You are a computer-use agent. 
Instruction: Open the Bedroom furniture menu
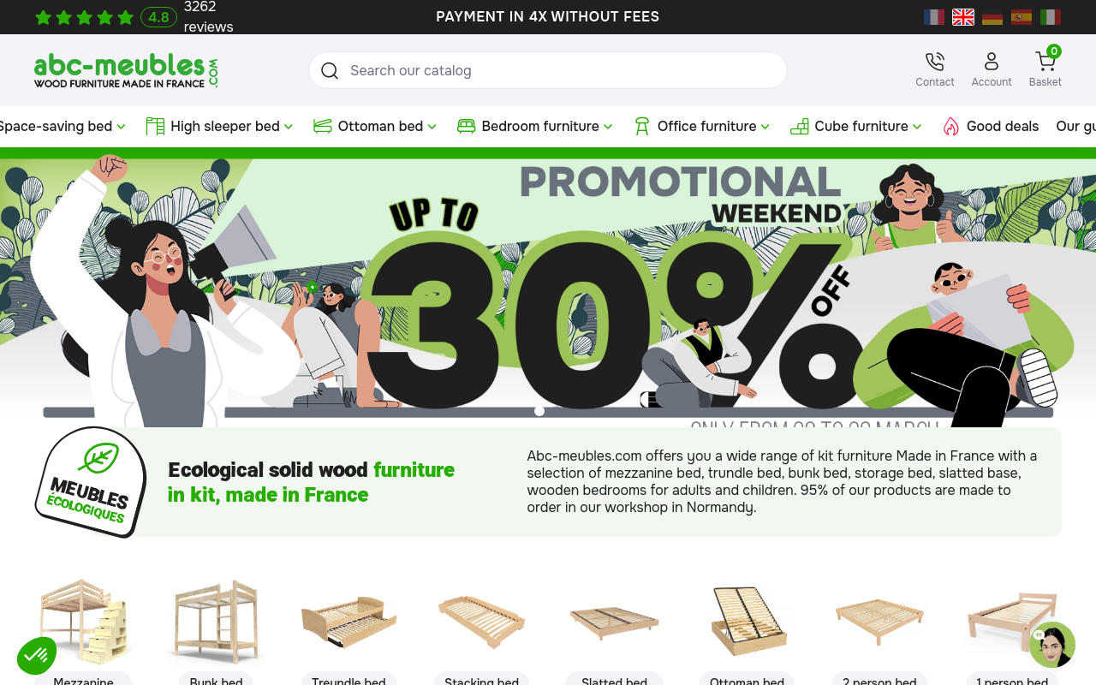pos(535,126)
